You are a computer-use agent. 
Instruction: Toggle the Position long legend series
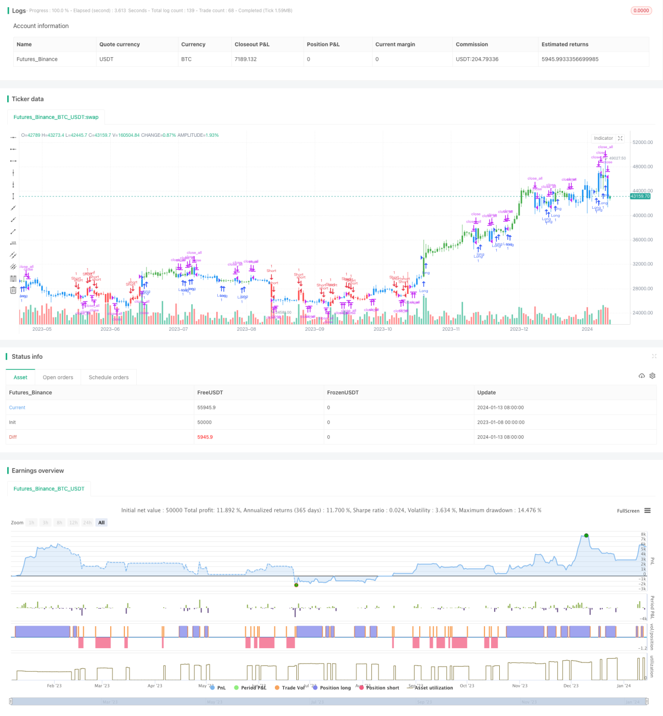click(x=331, y=687)
